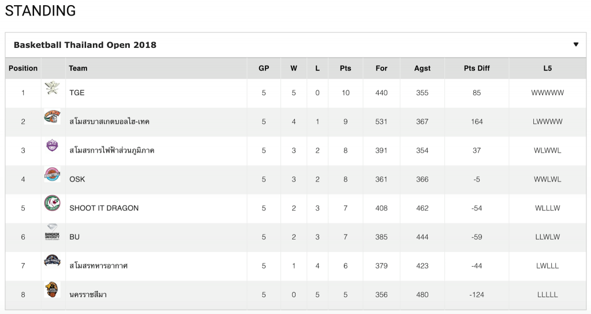The width and height of the screenshot is (591, 314).
Task: Open the TGE team link
Action: (x=77, y=93)
